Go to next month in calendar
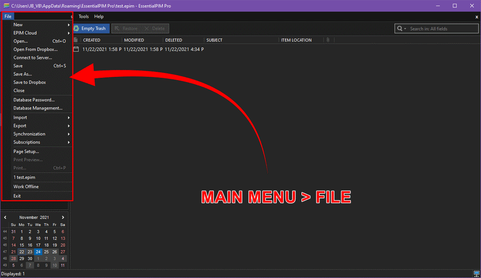The image size is (481, 278). pos(63,217)
